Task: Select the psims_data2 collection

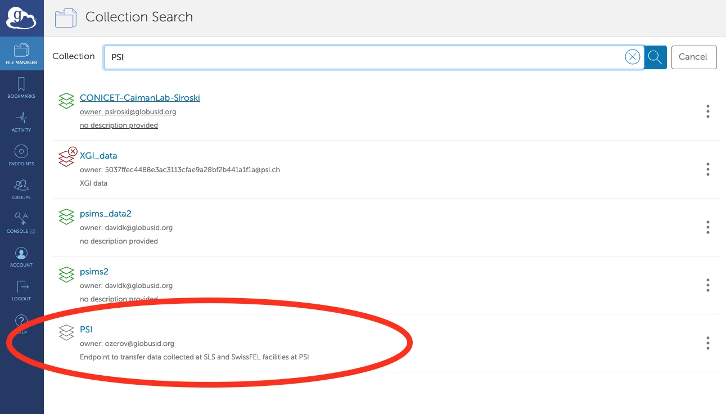Action: 105,214
